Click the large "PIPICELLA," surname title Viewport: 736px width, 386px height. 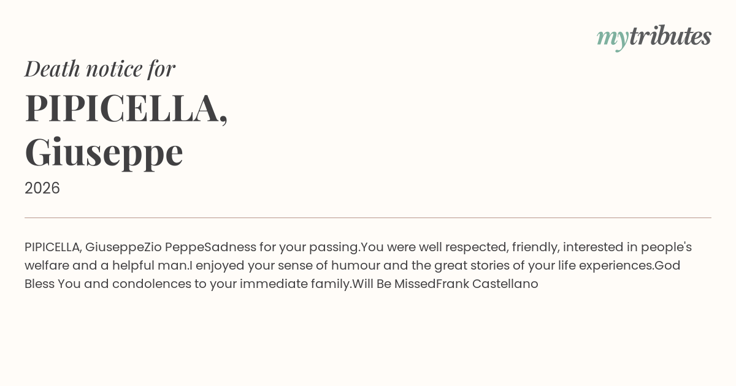[126, 108]
